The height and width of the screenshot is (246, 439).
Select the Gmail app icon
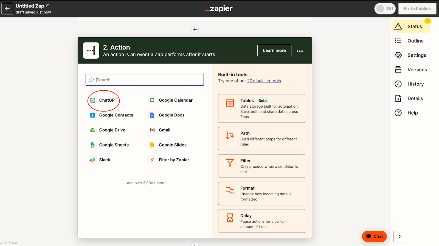tap(152, 130)
